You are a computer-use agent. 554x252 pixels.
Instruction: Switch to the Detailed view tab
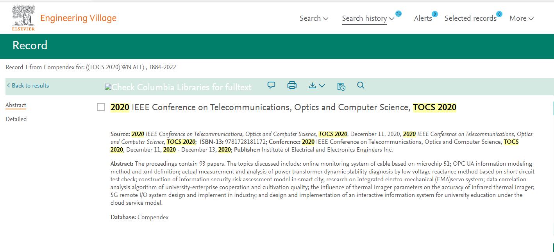(x=16, y=119)
